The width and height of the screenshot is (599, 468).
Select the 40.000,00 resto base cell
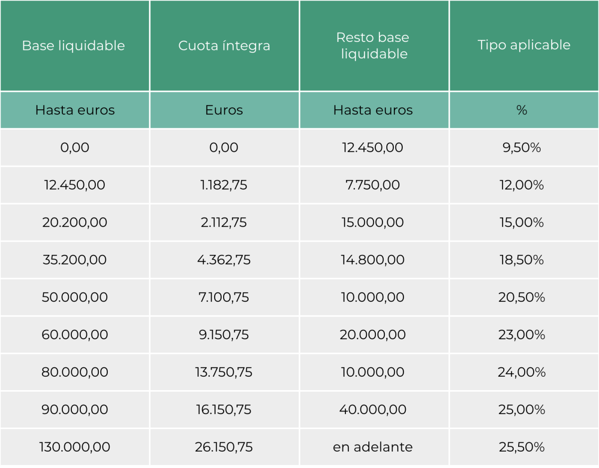pos(373,410)
